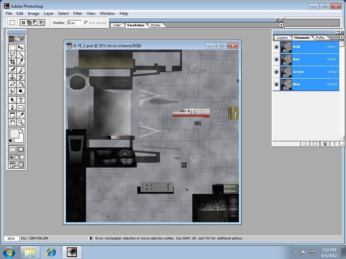Click the Feather input field
This screenshot has height=259, width=346.
74,23
